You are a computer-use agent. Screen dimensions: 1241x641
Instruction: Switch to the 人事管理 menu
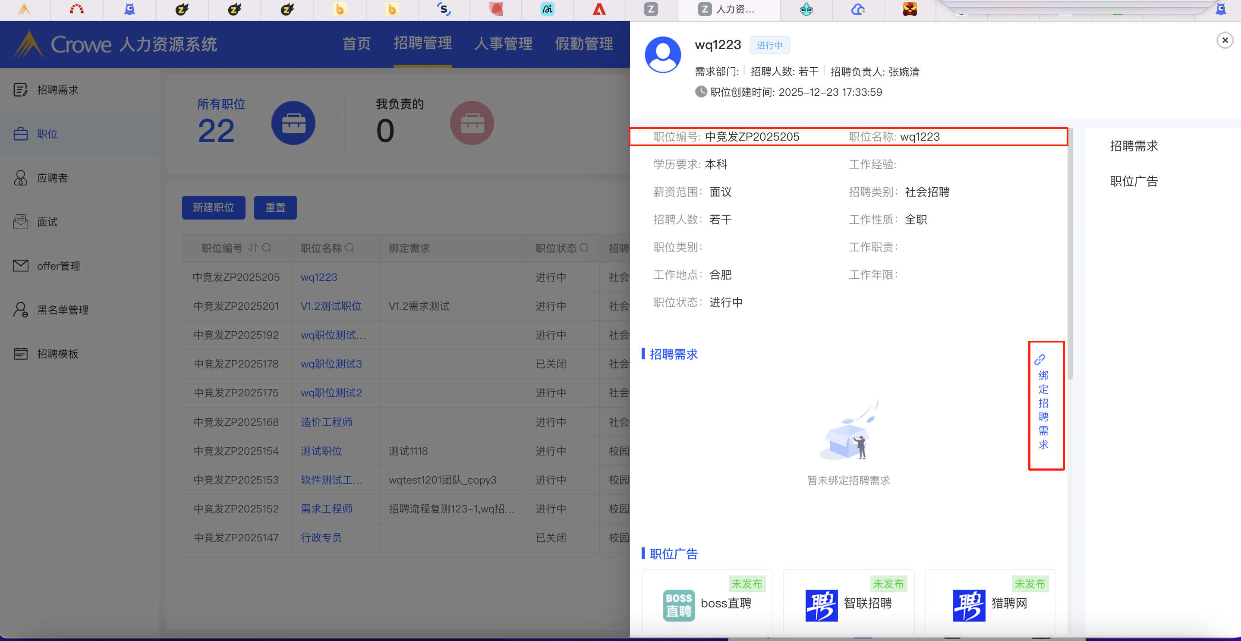[503, 44]
